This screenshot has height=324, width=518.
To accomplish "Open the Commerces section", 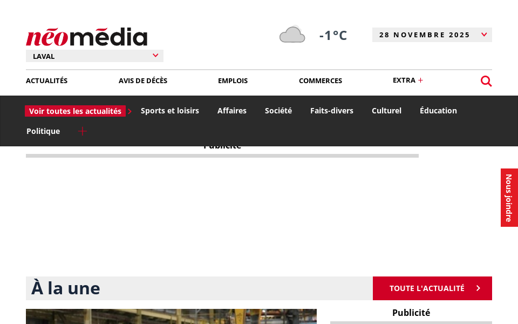I will pos(321,80).
